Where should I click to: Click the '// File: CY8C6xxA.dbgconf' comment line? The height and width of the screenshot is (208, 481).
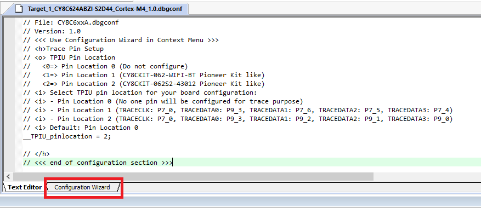71,22
